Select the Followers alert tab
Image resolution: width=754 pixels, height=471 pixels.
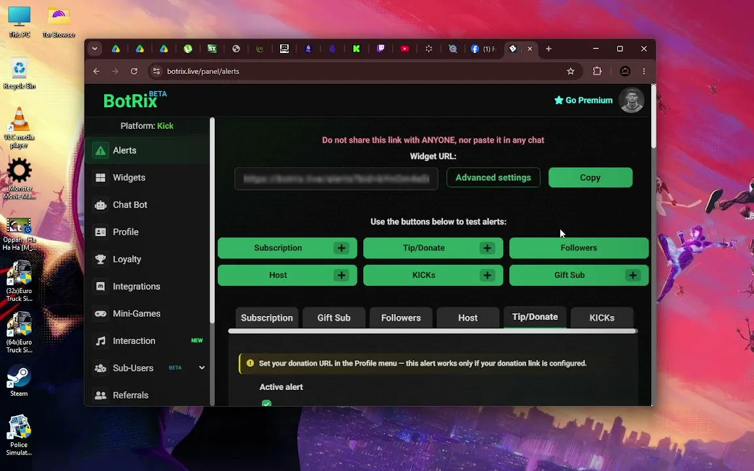coord(401,318)
